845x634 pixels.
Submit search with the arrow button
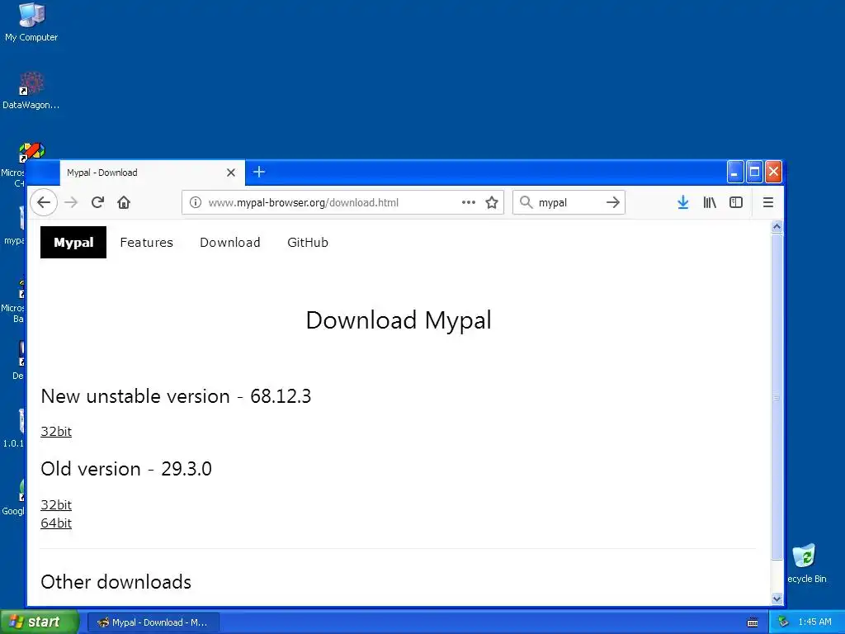(613, 203)
